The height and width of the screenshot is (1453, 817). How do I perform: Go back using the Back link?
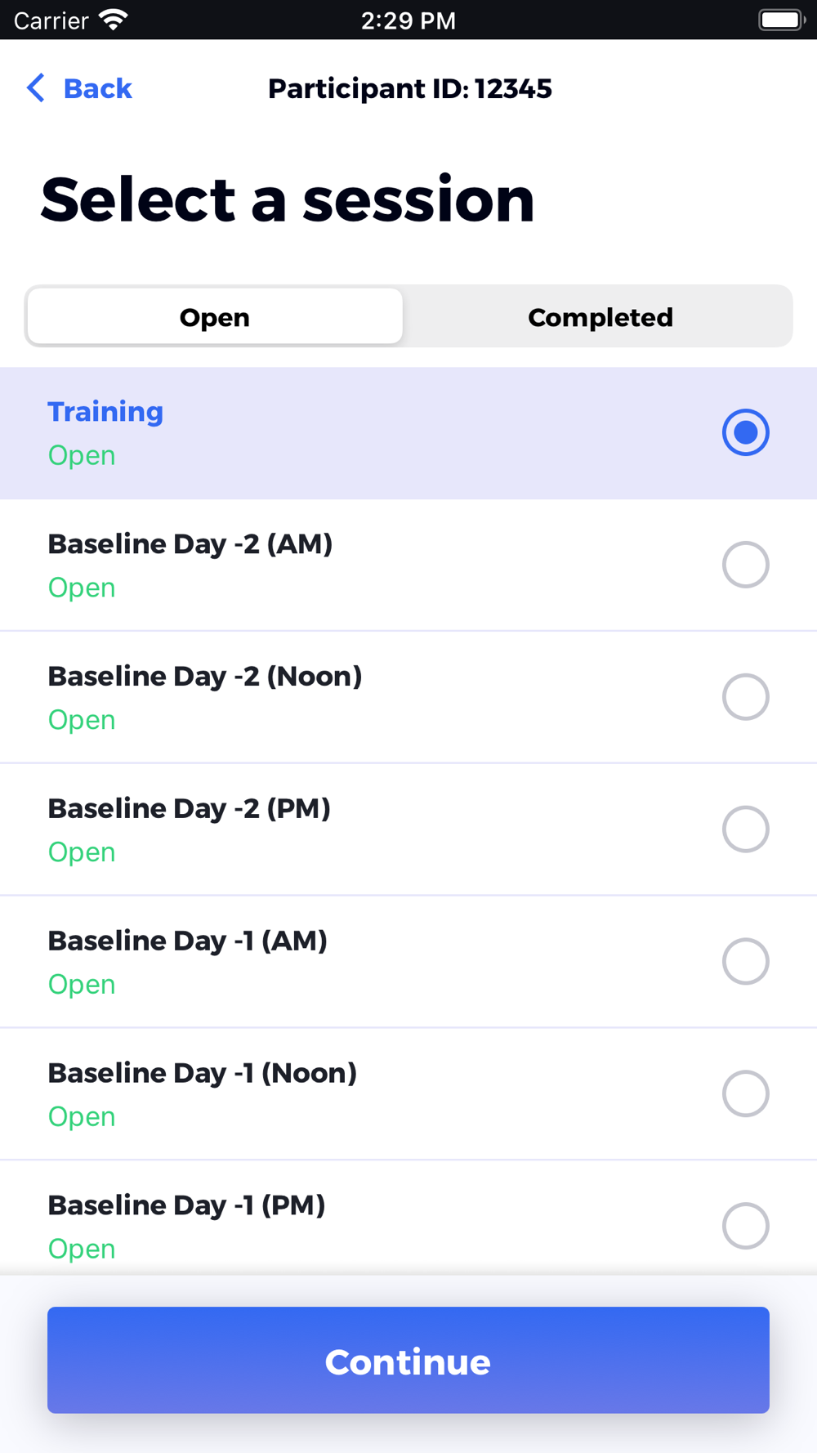[x=97, y=88]
